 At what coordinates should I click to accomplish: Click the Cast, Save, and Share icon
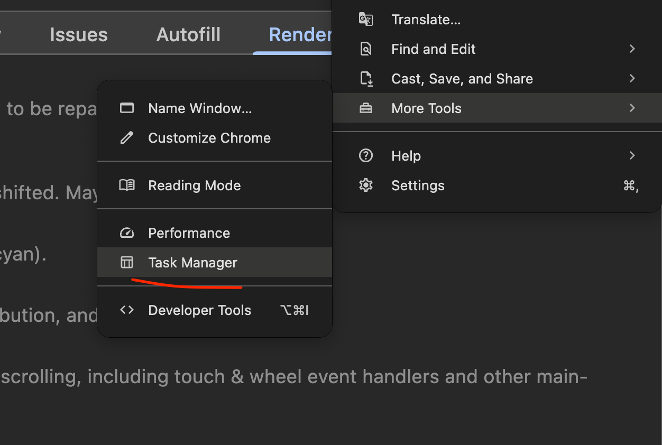pyautogui.click(x=366, y=79)
